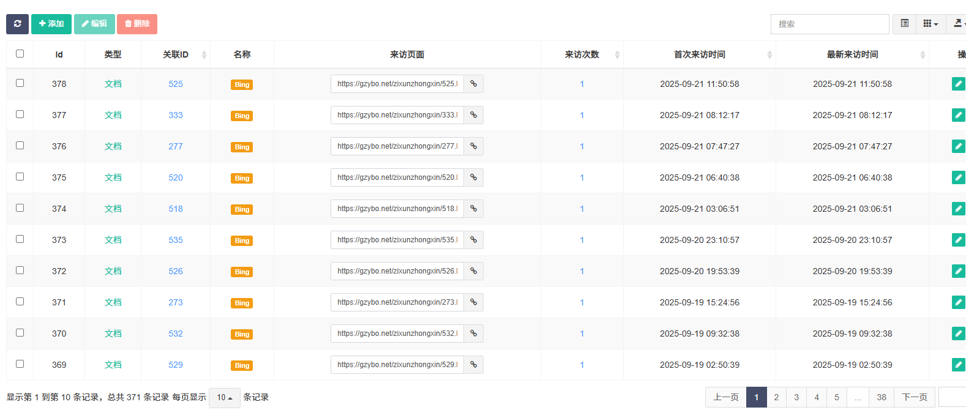Edit row 372 with pencil icon
This screenshot has height=410, width=966.
click(x=959, y=271)
